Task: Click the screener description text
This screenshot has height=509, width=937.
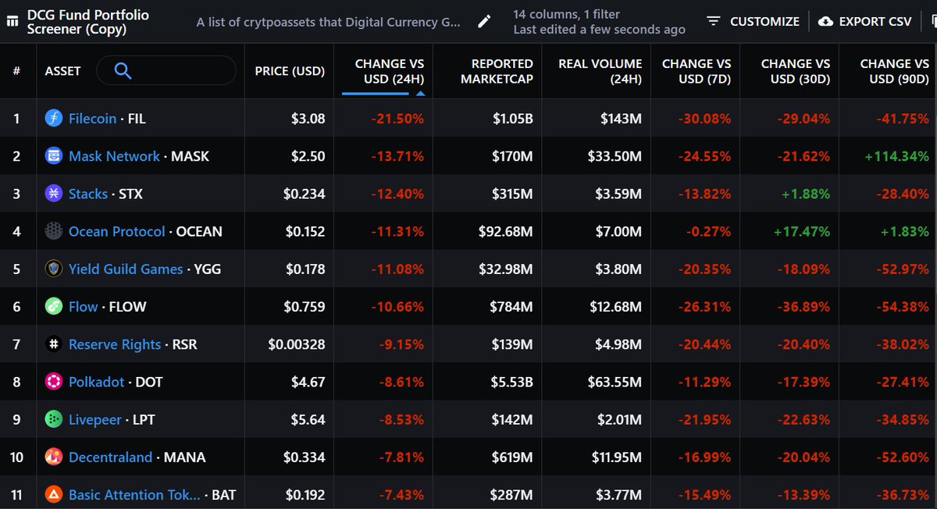Action: pyautogui.click(x=329, y=22)
